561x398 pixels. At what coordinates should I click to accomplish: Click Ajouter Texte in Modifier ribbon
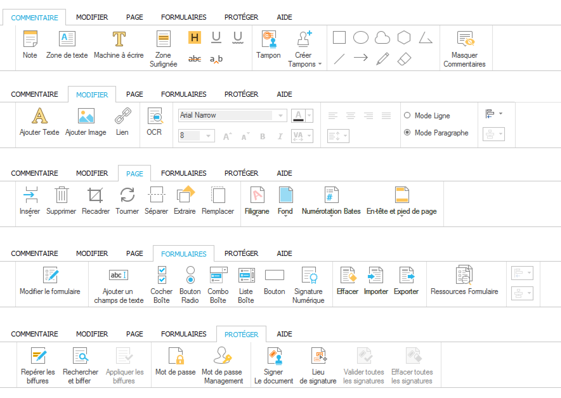40,122
